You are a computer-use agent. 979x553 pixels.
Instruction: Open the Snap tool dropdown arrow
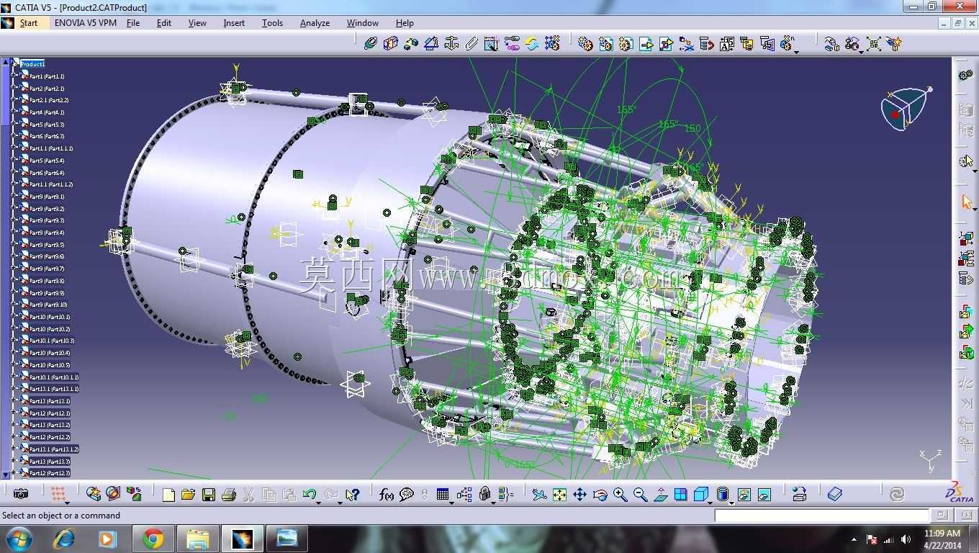861,51
